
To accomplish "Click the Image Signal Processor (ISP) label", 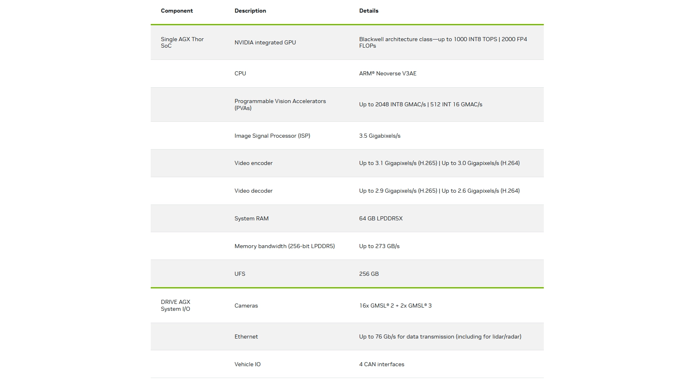I will point(272,136).
